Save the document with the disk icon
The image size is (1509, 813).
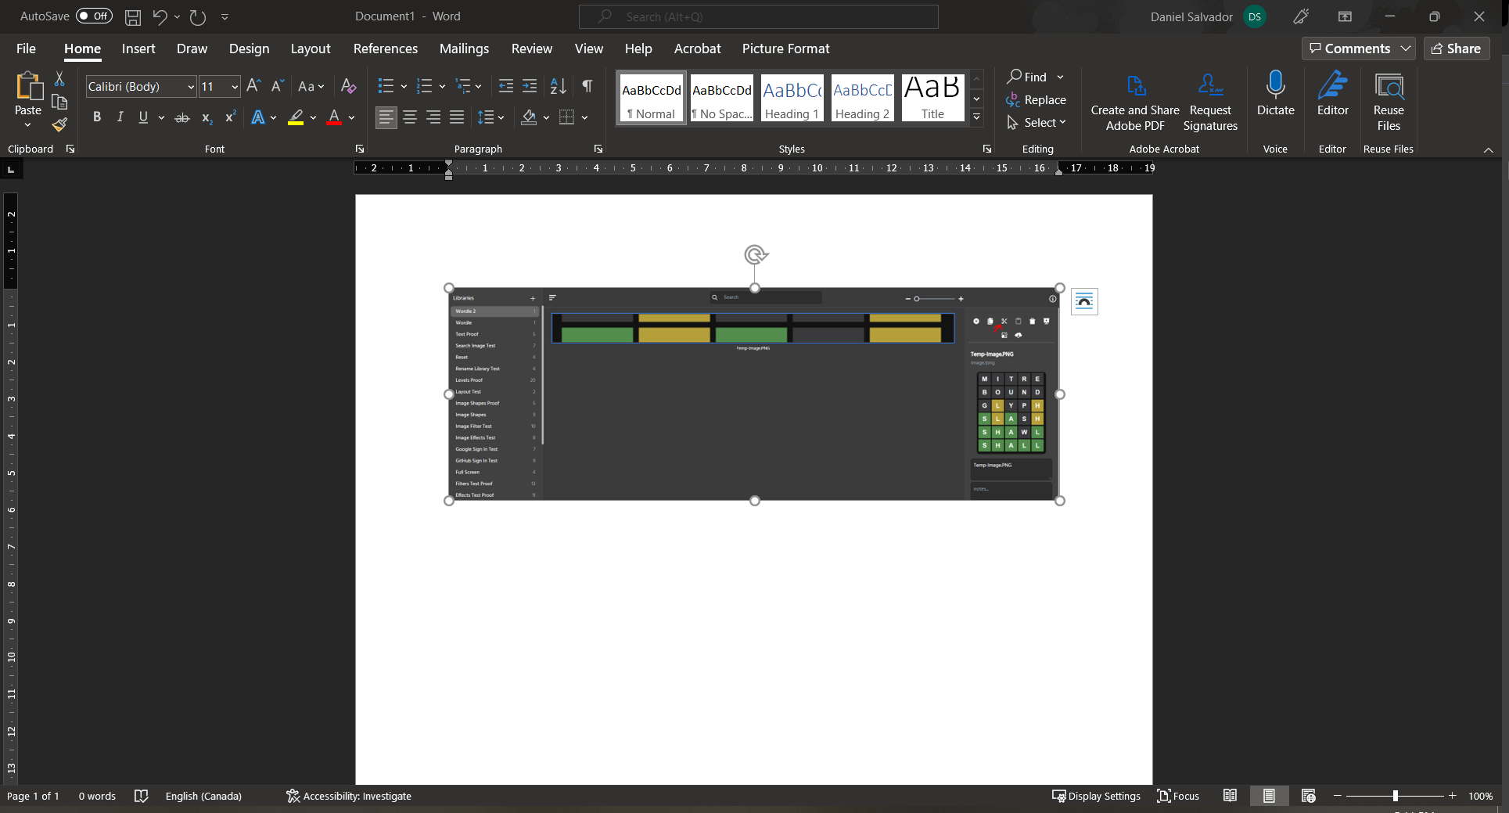click(133, 16)
